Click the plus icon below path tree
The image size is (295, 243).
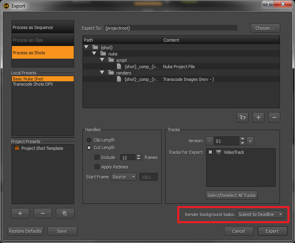(258, 117)
